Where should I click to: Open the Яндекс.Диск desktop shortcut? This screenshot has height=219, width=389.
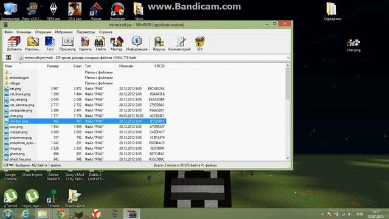click(75, 198)
